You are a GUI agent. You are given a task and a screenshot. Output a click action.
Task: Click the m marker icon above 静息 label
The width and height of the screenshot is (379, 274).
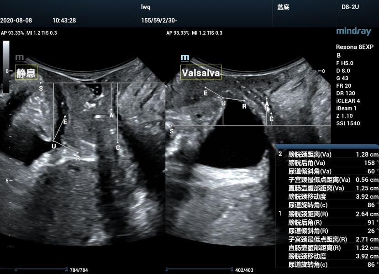pos(20,58)
